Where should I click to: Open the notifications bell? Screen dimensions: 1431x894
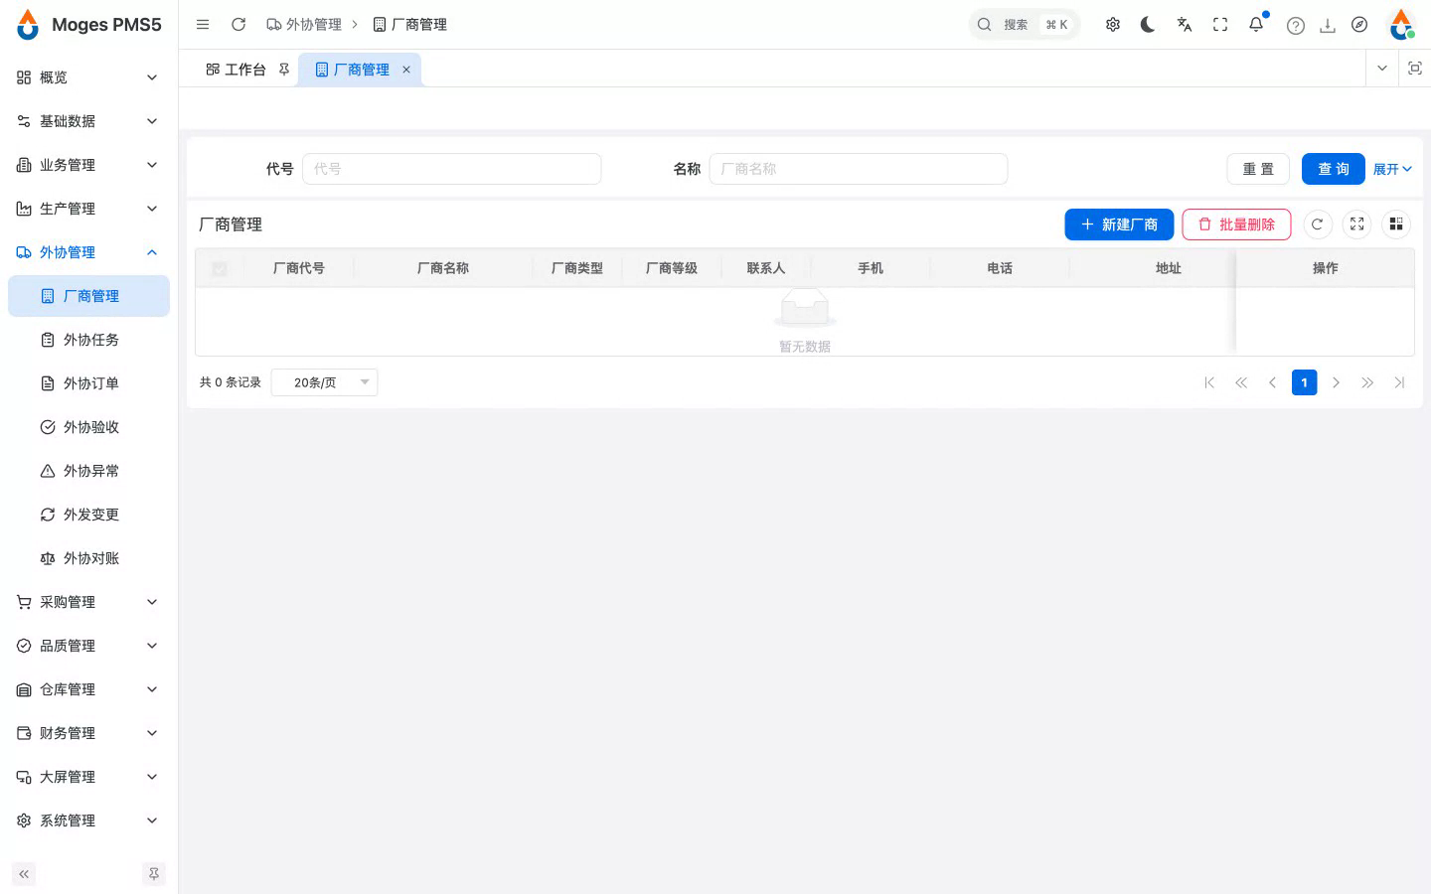1256,25
